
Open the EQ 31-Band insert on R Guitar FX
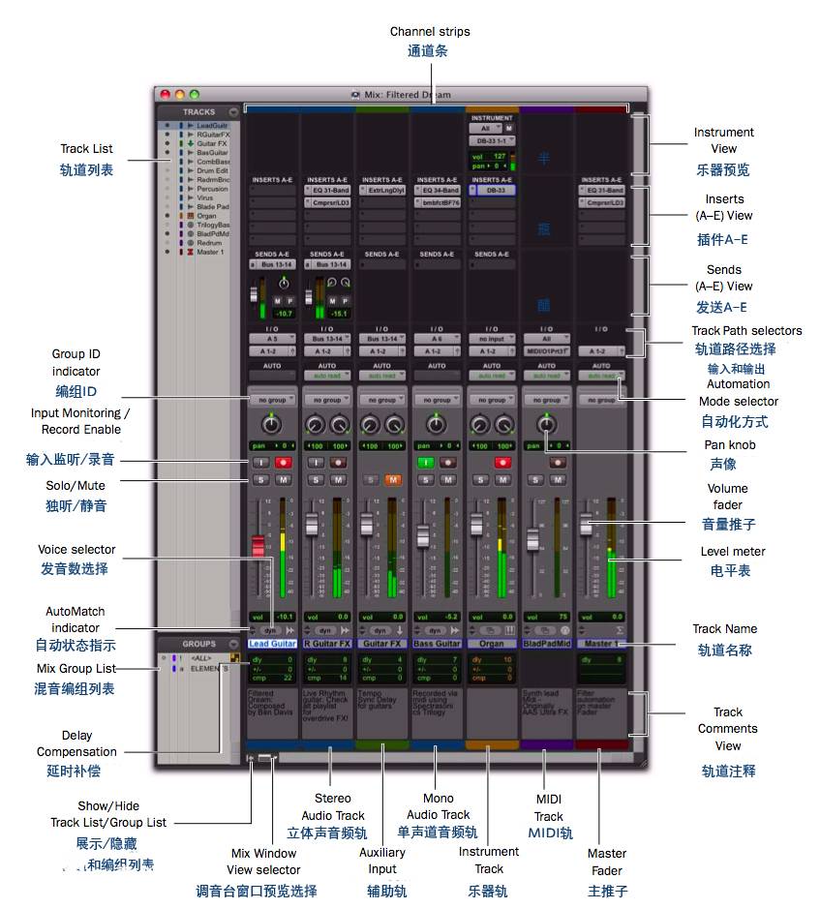pos(327,191)
